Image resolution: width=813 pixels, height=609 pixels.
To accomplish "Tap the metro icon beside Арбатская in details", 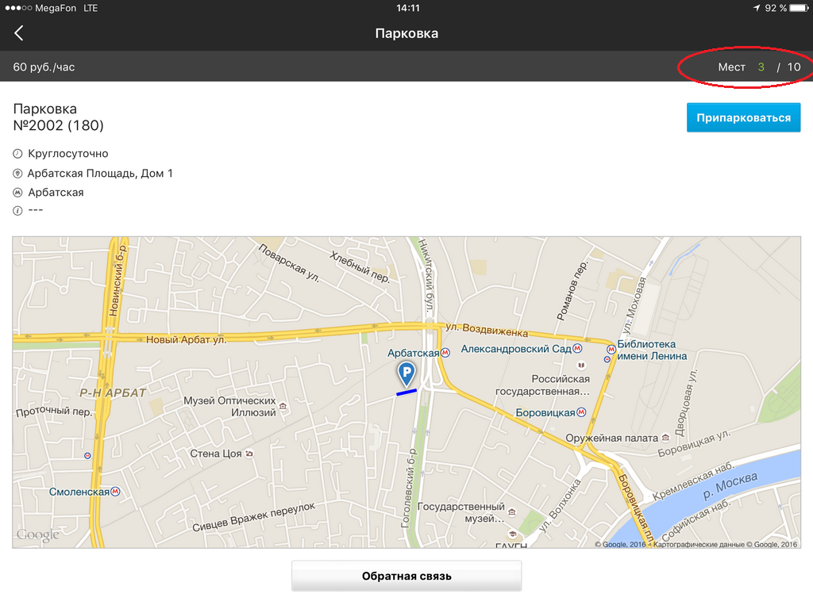I will pyautogui.click(x=17, y=193).
